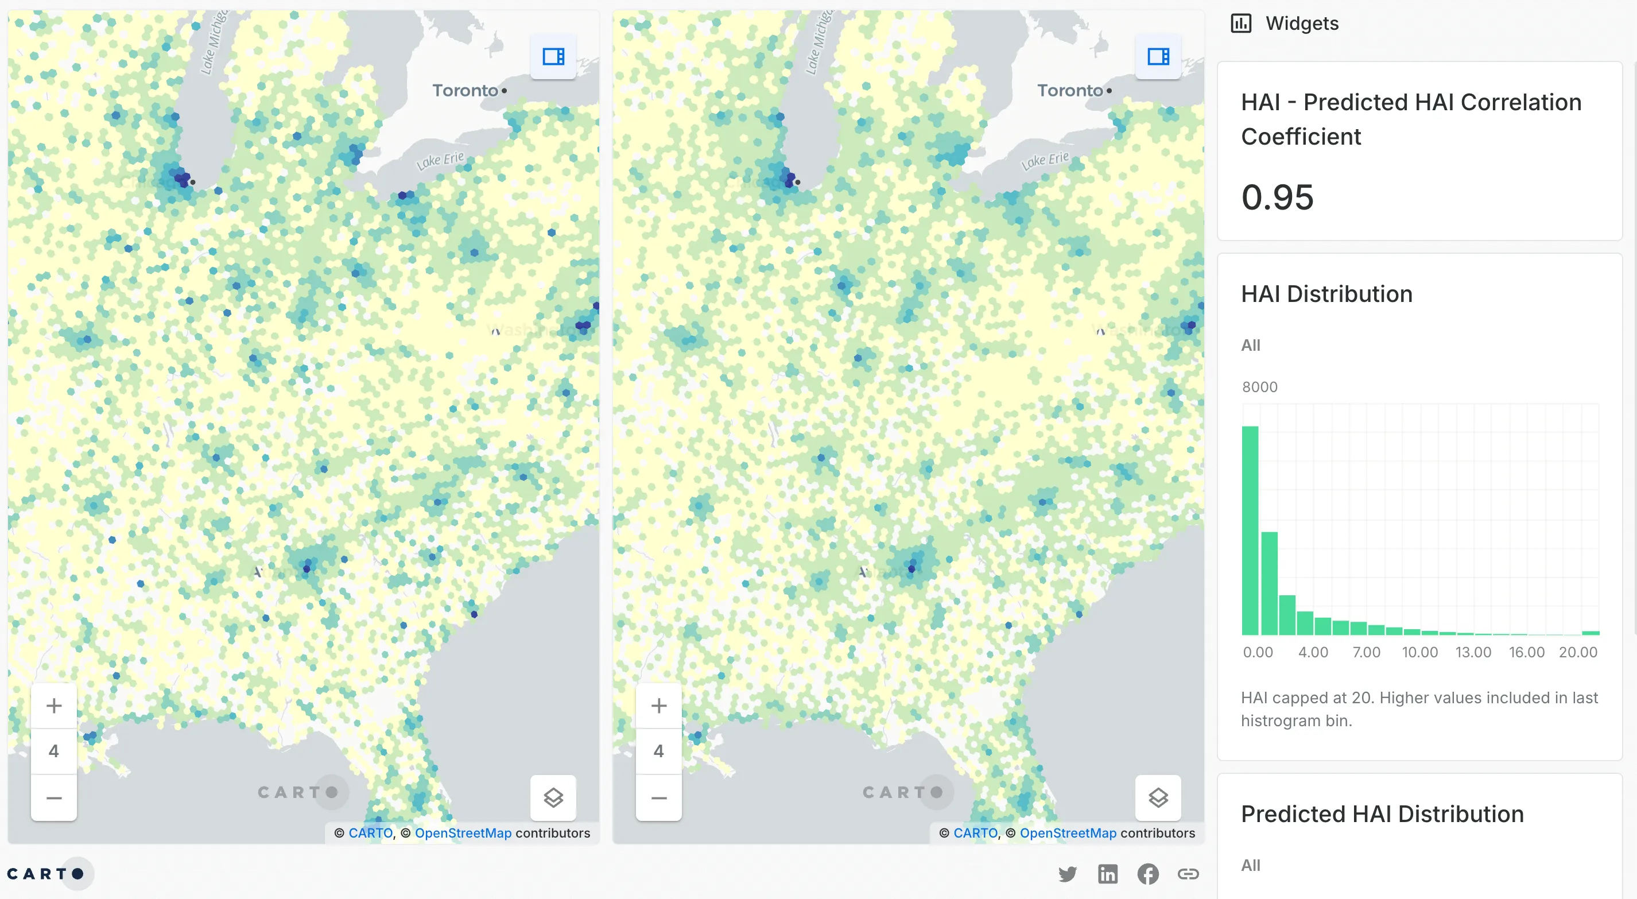Image resolution: width=1637 pixels, height=899 pixels.
Task: Click the second HAI Distribution histogram bar
Action: click(x=1269, y=583)
